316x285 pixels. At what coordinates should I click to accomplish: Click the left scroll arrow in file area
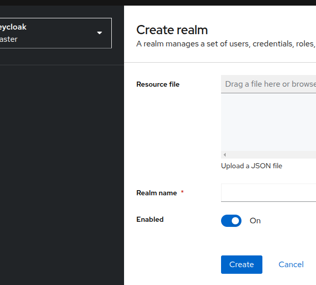pos(225,154)
